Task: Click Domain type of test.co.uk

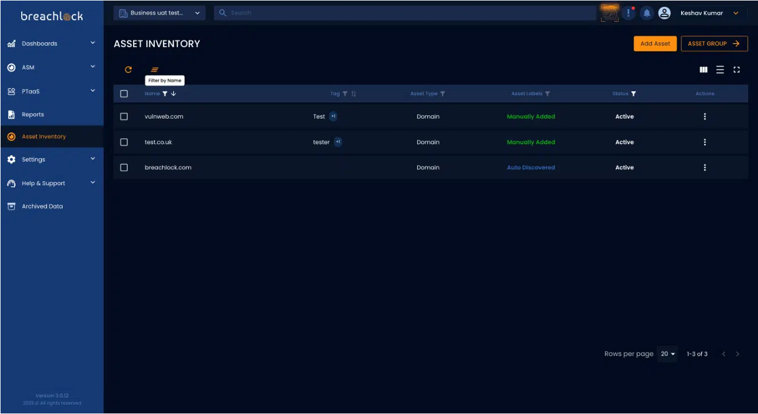Action: point(428,142)
